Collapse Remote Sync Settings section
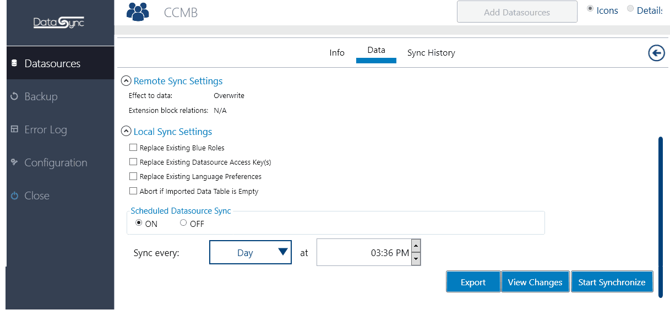This screenshot has width=670, height=315. (126, 81)
